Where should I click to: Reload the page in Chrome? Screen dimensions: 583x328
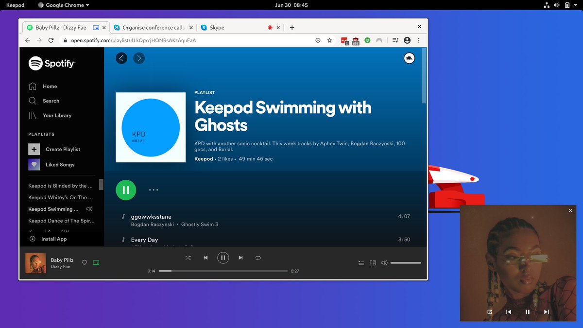click(x=51, y=40)
